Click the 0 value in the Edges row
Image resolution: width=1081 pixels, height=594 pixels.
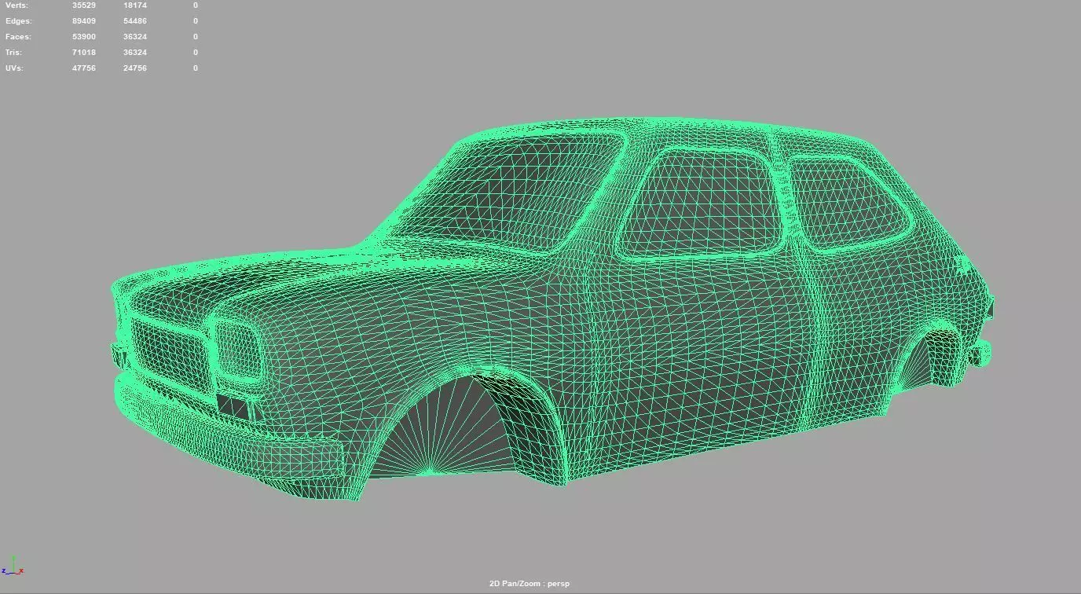[x=196, y=21]
